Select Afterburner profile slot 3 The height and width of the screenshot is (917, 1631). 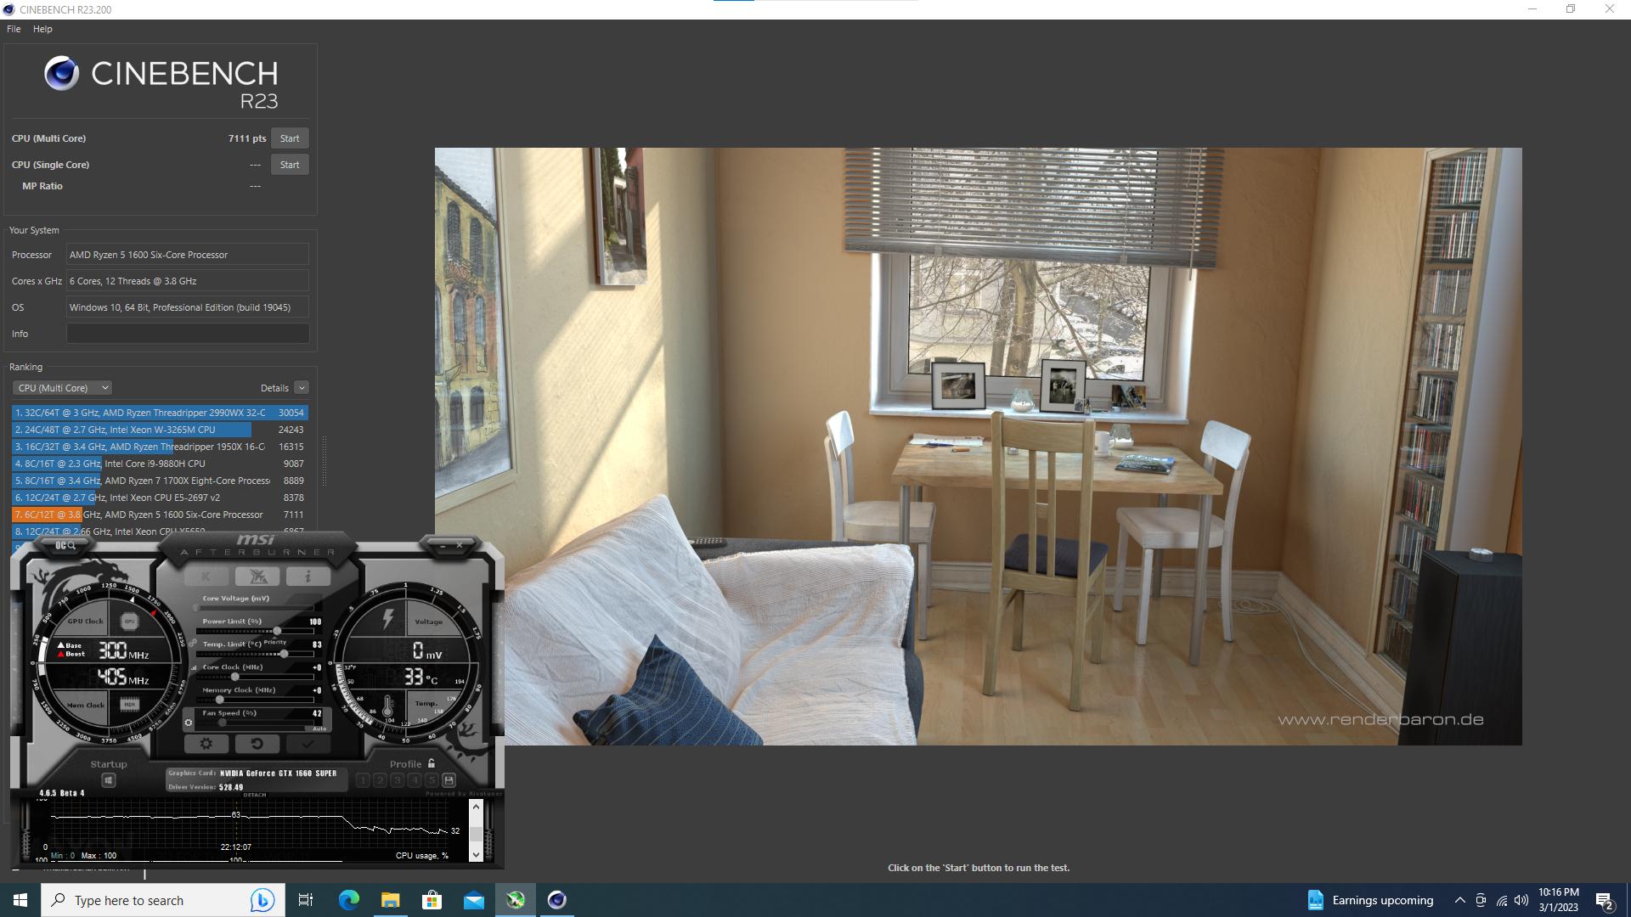coord(398,780)
